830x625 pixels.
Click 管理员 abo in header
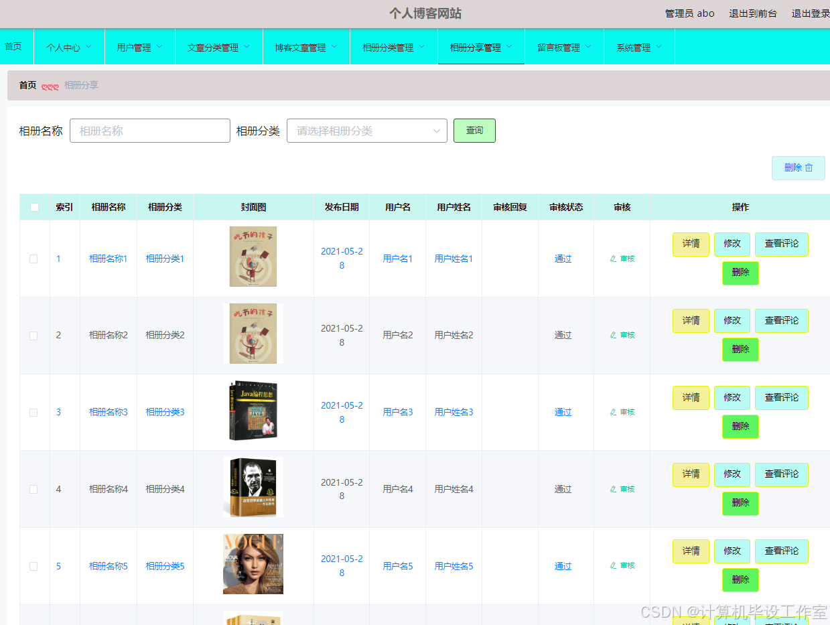click(x=689, y=13)
